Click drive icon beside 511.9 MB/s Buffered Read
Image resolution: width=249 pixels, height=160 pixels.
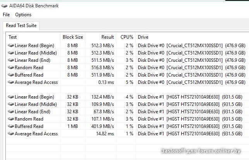tap(10, 75)
